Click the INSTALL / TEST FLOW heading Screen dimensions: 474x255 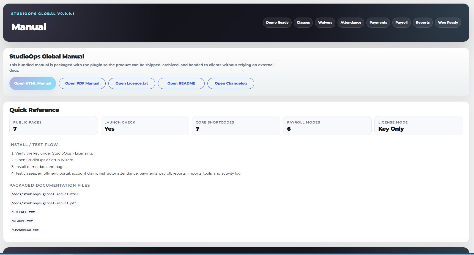(34, 145)
